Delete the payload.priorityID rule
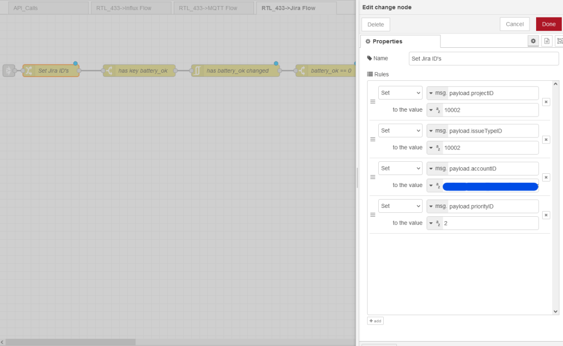 (545, 215)
